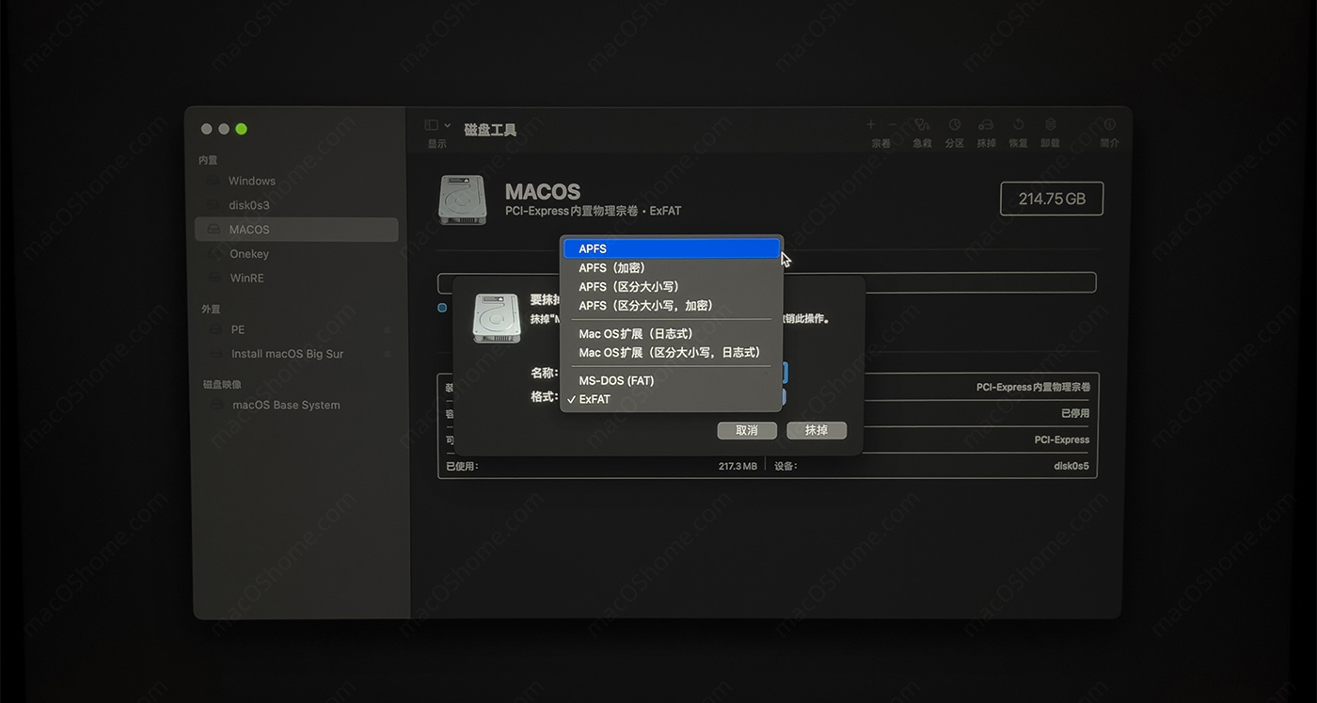Screen dimensions: 1317x703
Task: Click the PCI-Express内置物理宗卷 • ExFAT subtitle
Action: pos(593,212)
